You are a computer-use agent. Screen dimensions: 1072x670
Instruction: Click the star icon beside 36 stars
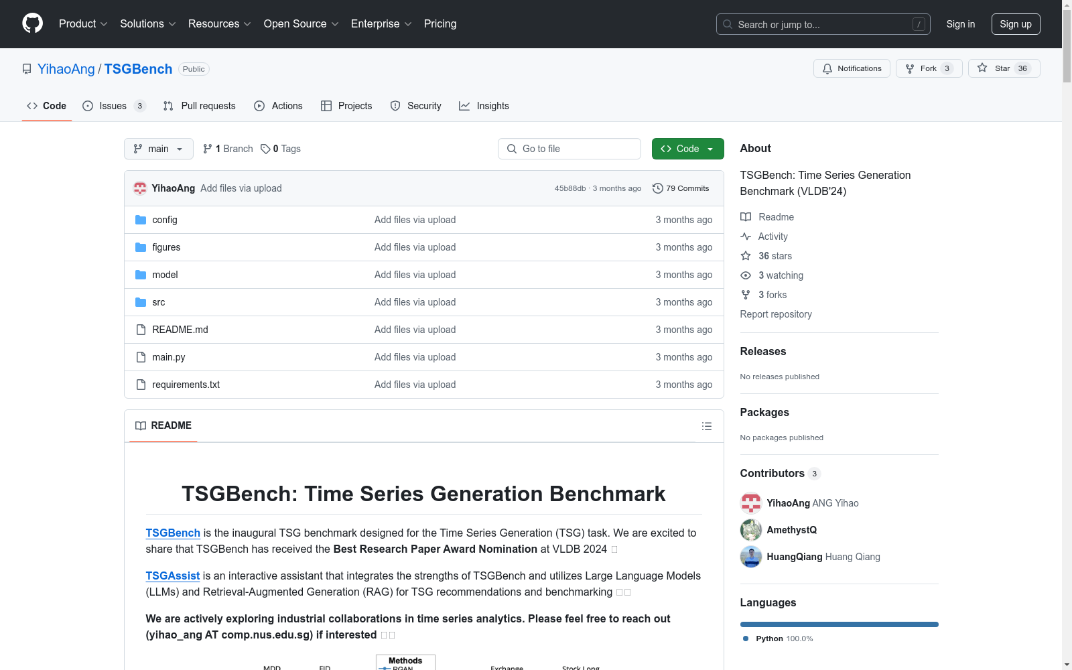click(x=746, y=256)
